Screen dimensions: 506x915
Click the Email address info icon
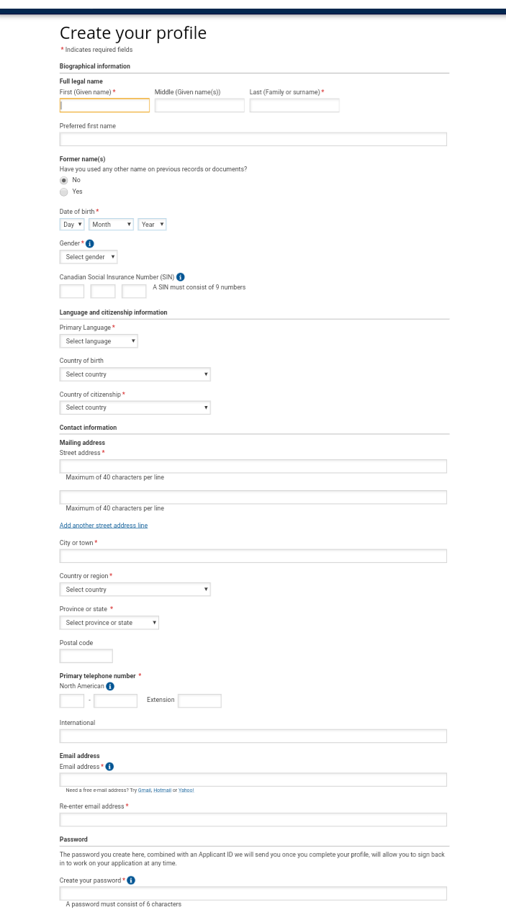(x=109, y=767)
